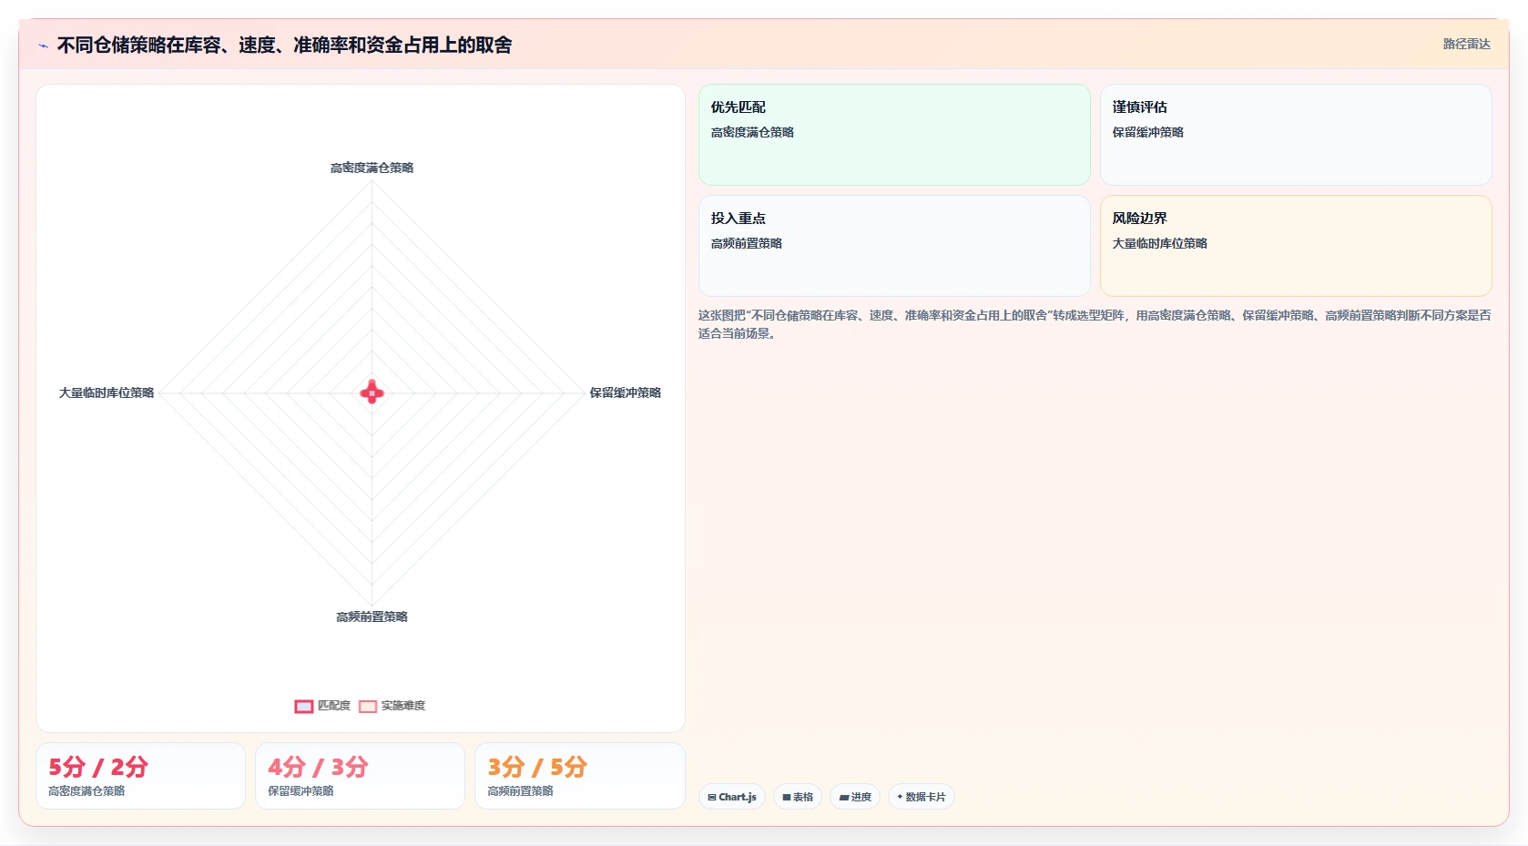Click the 表格 tag

click(x=798, y=797)
